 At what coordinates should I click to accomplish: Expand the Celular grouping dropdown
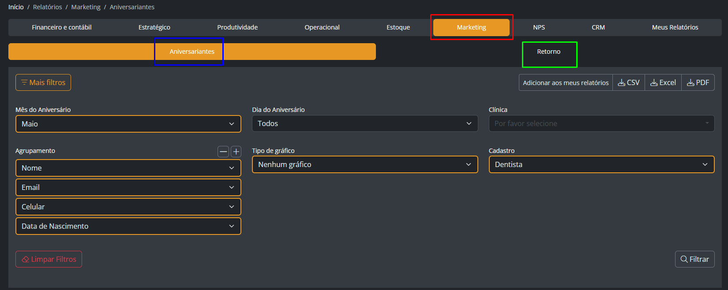coord(128,207)
